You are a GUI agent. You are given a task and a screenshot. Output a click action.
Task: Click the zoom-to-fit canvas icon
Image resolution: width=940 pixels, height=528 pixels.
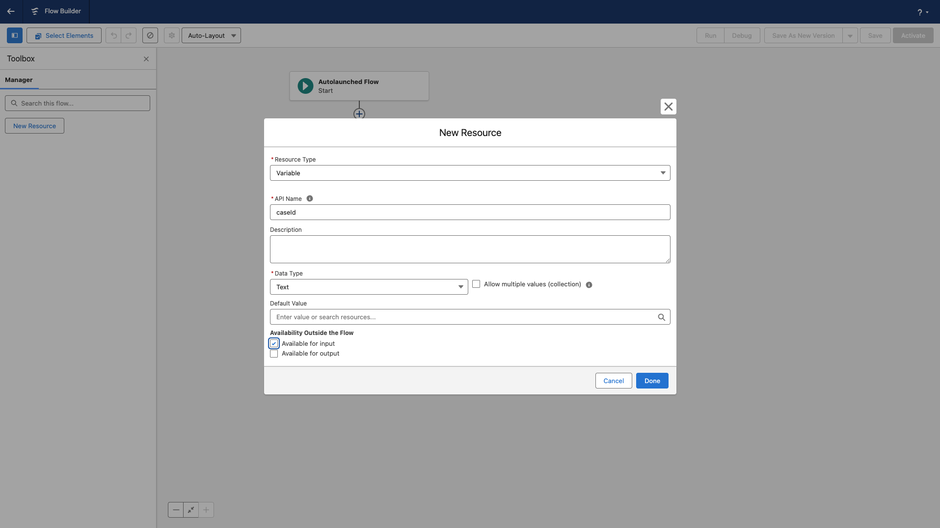[x=191, y=510]
